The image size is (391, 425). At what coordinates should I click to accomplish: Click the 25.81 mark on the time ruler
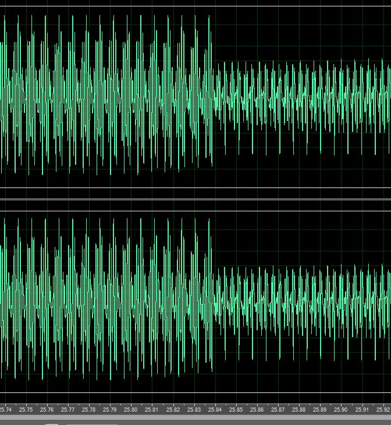click(x=151, y=409)
